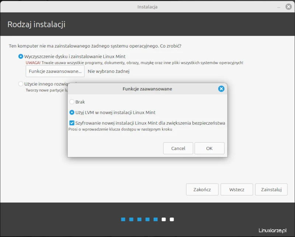This screenshot has width=295, height=237.
Task: Click the Cancel button in dialog
Action: tap(178, 148)
